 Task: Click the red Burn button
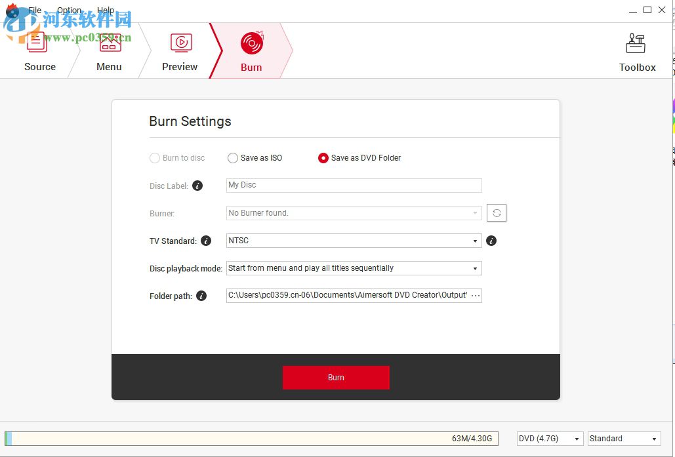tap(336, 378)
